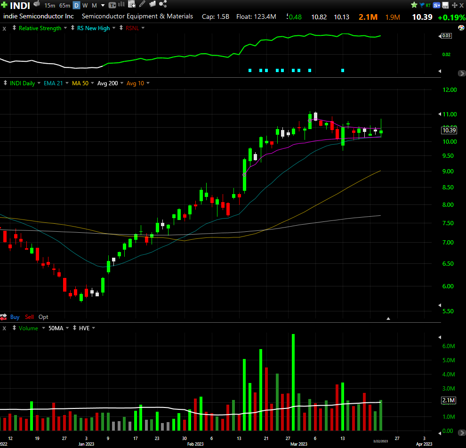Viewport: 466px width, 448px height.
Task: Click the Buy button
Action: (x=15, y=317)
